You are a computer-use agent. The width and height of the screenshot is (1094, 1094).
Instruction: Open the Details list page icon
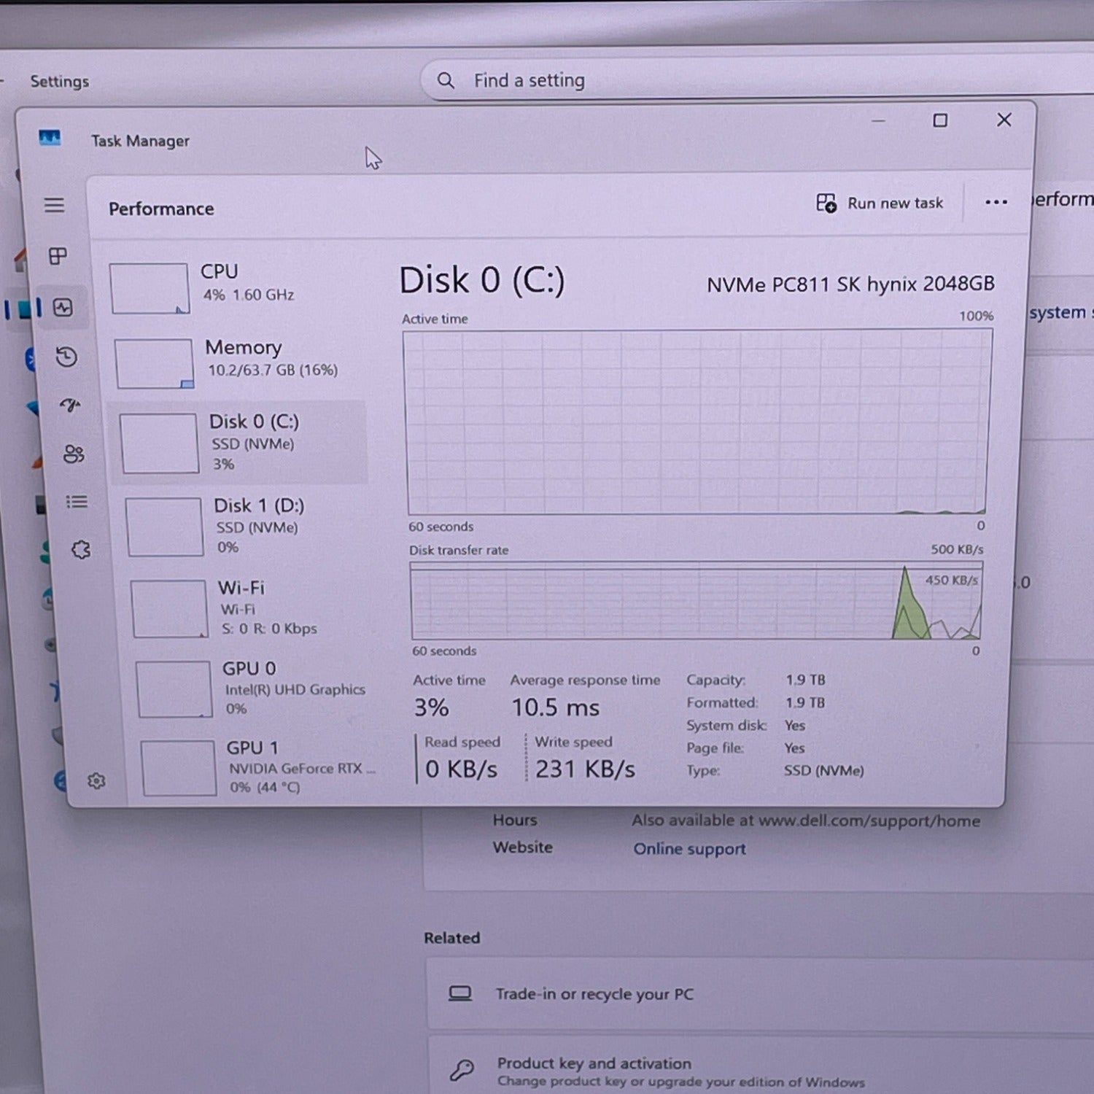pos(77,502)
